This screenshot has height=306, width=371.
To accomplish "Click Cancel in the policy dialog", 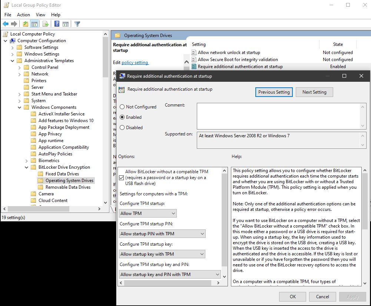I will (322, 296).
